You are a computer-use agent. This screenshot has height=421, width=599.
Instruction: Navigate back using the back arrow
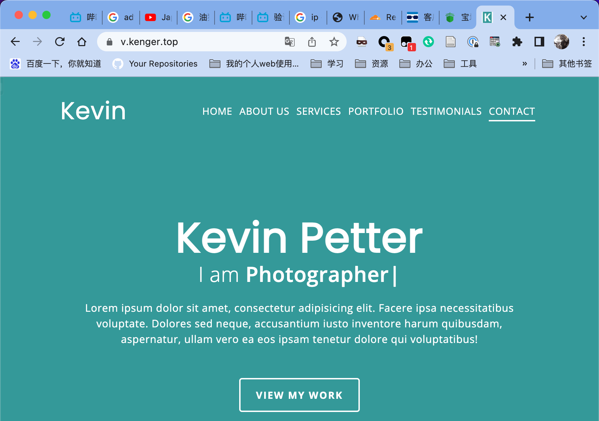point(15,42)
